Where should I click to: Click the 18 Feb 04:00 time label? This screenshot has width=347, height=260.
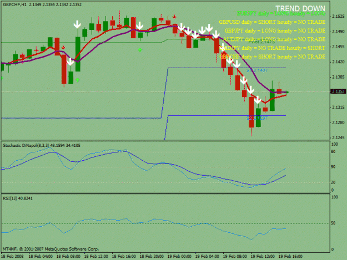41,257
